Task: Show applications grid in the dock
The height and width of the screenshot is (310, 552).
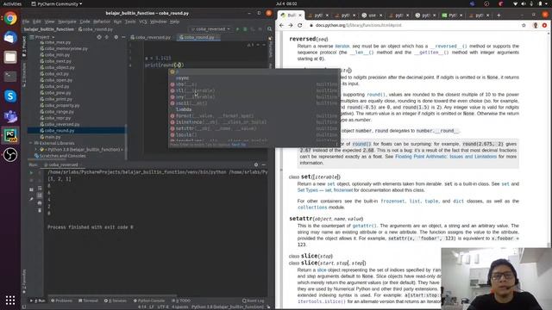Action: [10, 301]
